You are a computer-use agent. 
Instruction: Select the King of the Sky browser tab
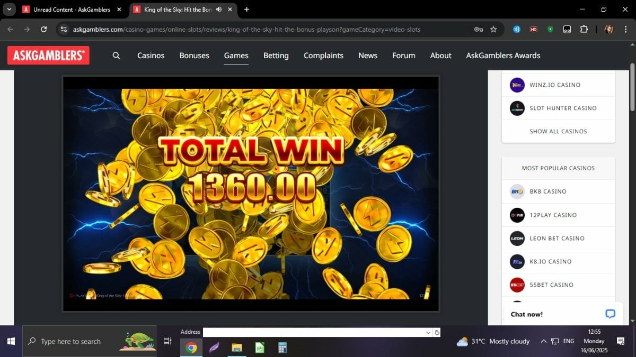[183, 10]
